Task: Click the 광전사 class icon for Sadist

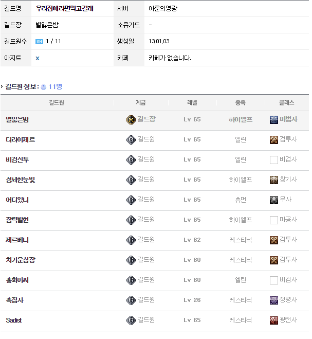Action: 274,320
